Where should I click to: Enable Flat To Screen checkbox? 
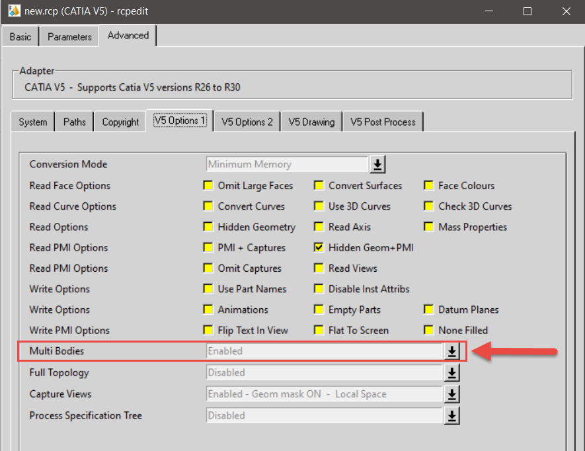tap(319, 330)
